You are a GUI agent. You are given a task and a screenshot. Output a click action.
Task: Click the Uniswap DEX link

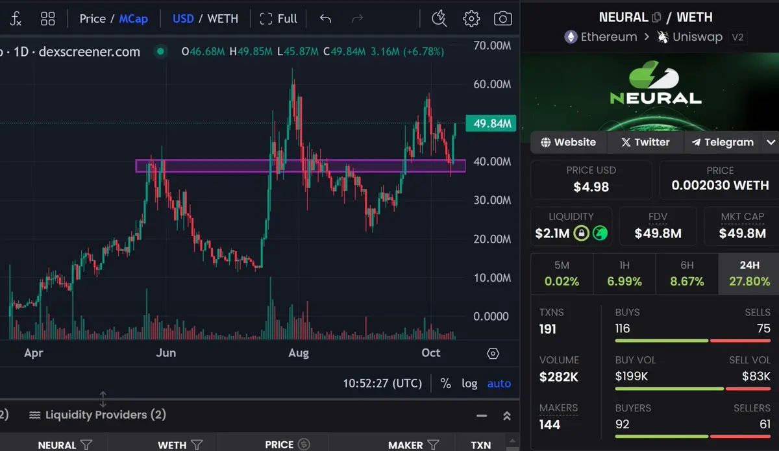697,37
